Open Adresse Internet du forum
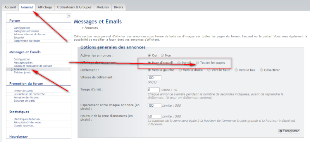 pyautogui.click(x=29, y=35)
